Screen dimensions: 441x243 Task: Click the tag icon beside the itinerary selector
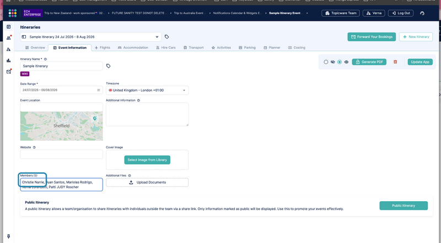point(167,37)
